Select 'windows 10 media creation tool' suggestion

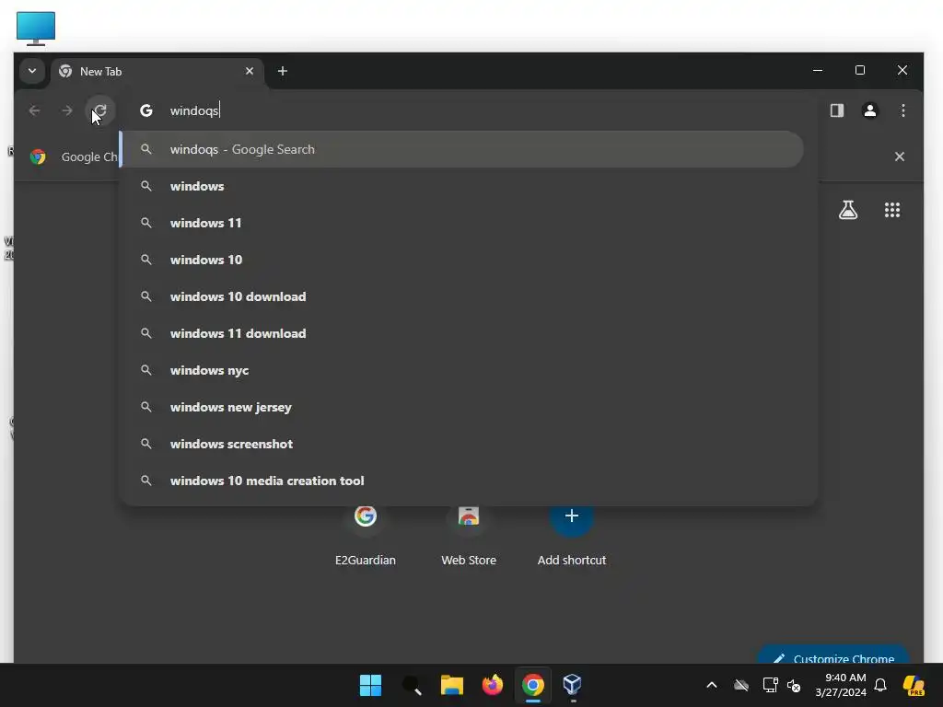point(462,481)
